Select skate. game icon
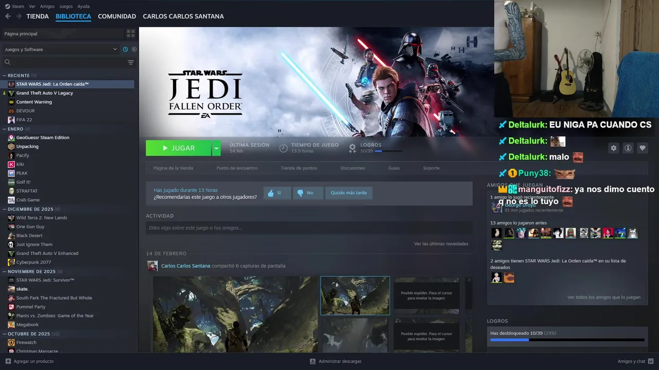The width and height of the screenshot is (659, 370). pyautogui.click(x=11, y=289)
